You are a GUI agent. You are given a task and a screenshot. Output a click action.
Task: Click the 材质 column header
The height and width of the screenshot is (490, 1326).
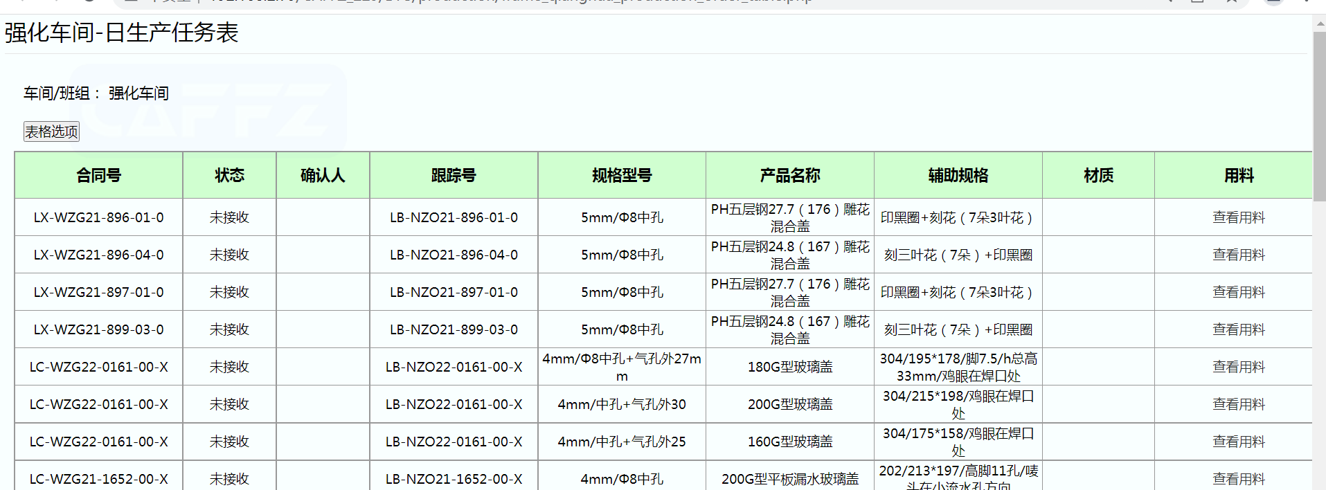tap(1098, 176)
